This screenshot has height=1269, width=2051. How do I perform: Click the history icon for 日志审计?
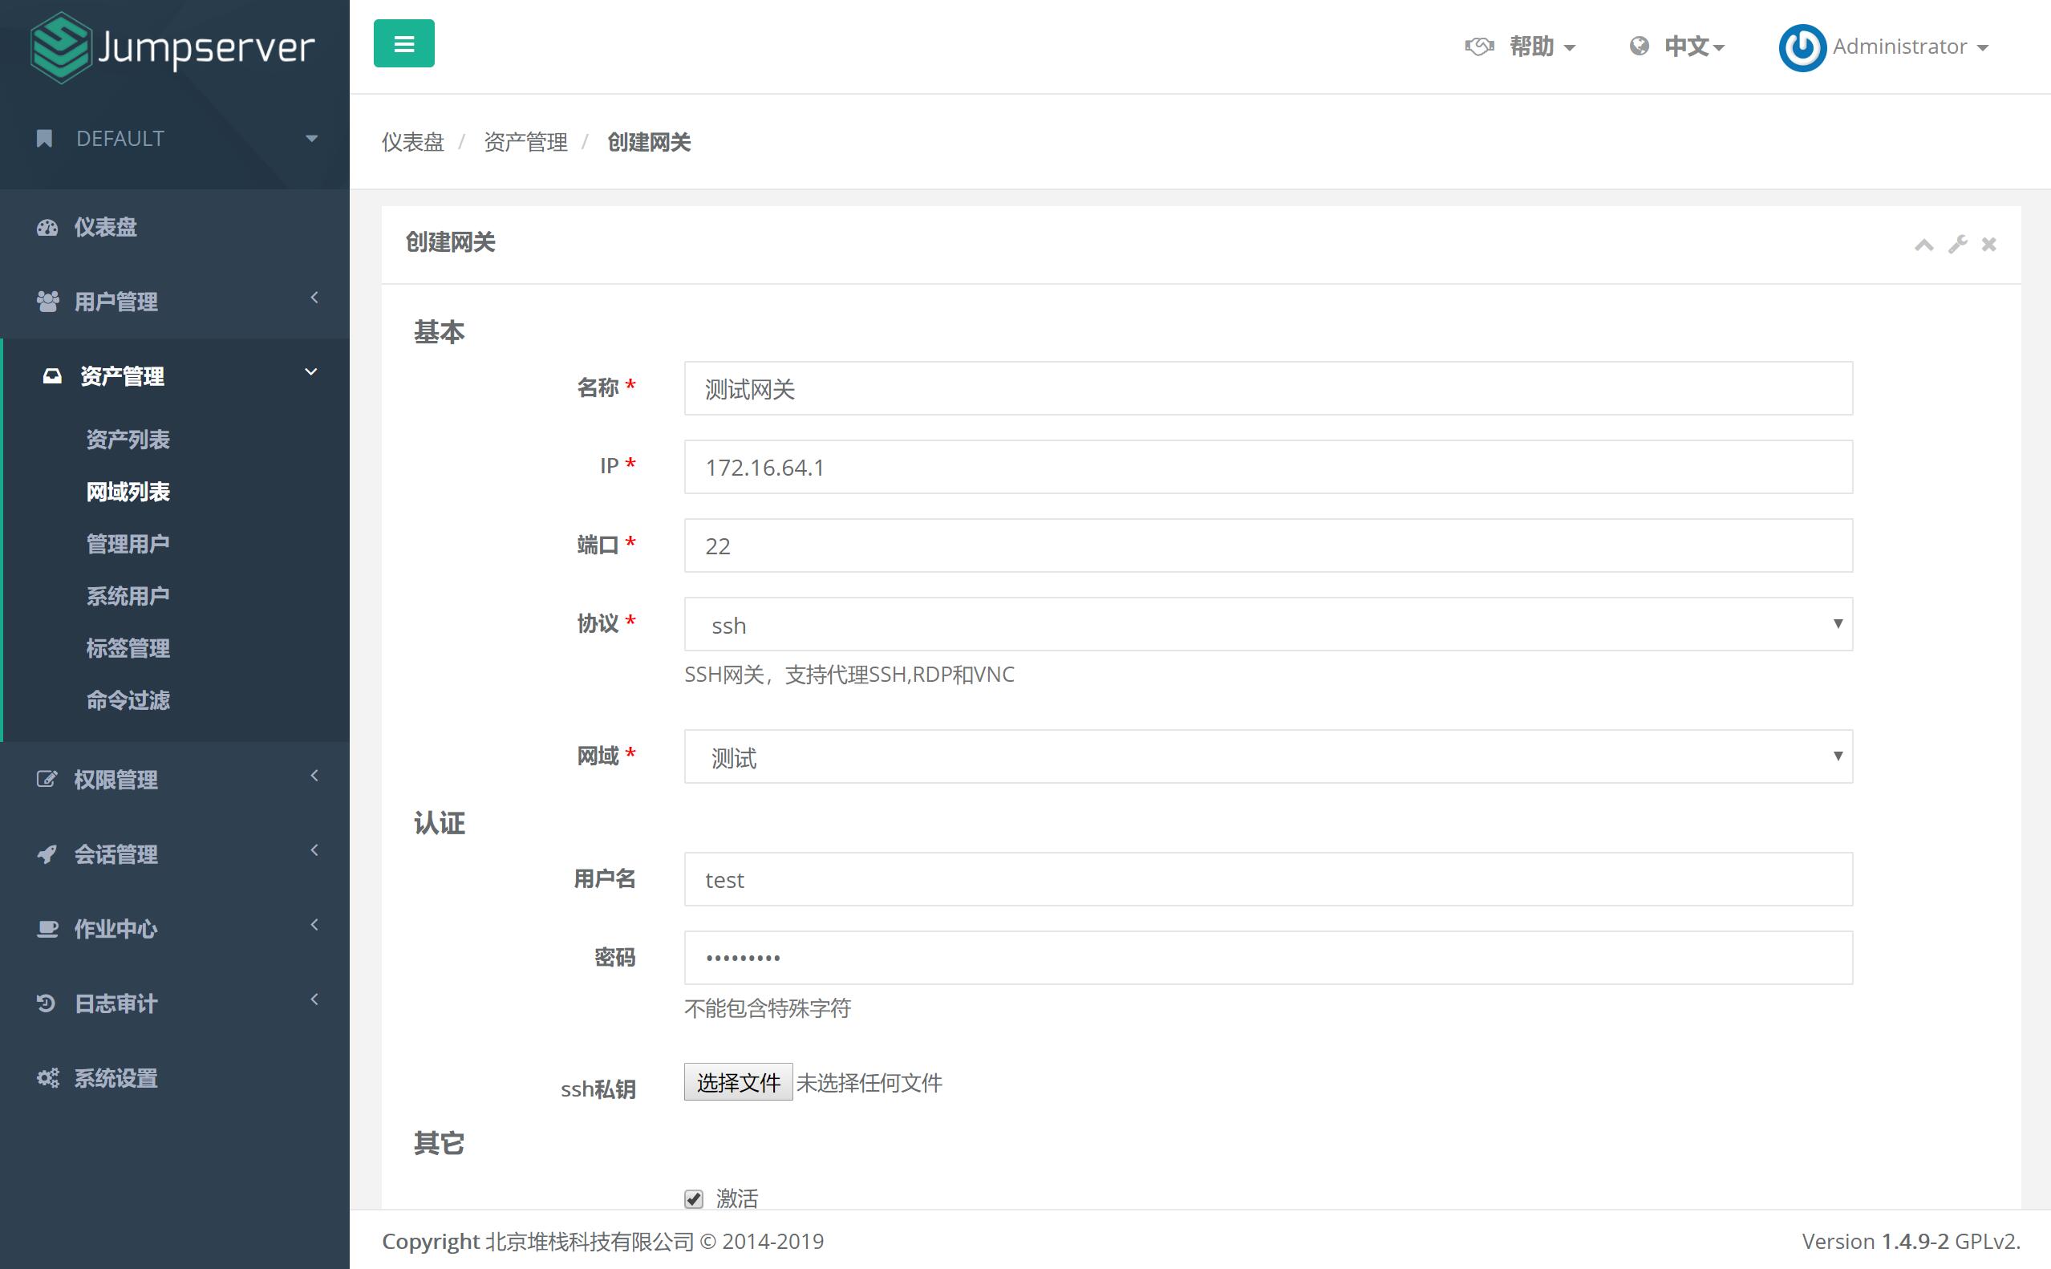(47, 1003)
